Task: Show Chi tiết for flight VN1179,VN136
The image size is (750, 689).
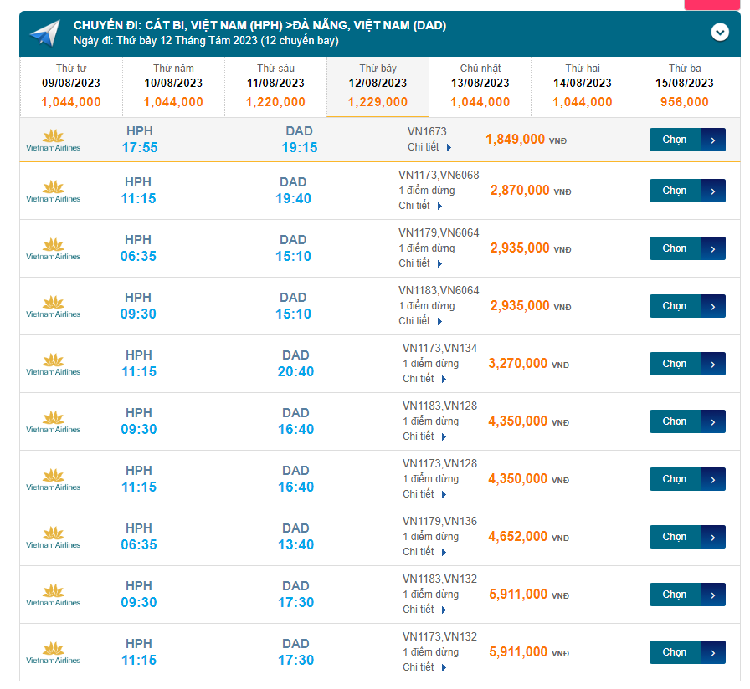Action: pos(424,552)
